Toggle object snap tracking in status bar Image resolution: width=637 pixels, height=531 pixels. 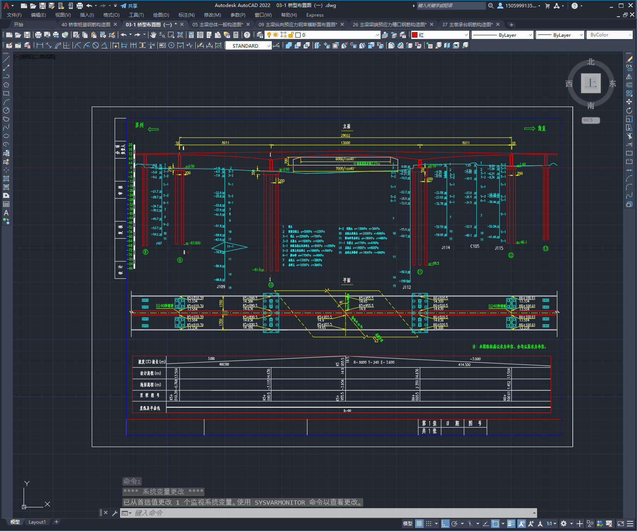coord(486,524)
